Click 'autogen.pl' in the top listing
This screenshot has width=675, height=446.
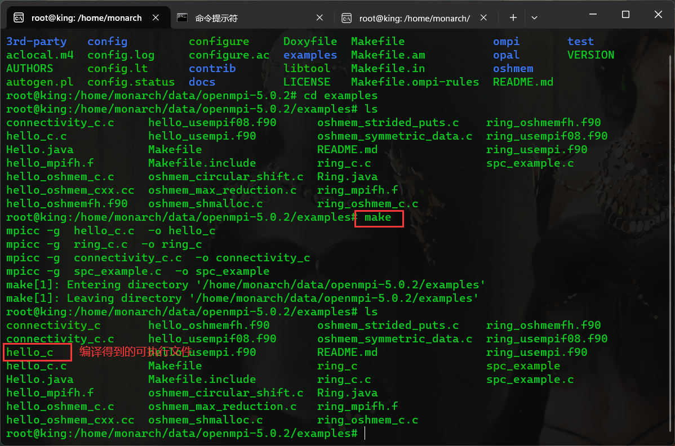pos(39,82)
